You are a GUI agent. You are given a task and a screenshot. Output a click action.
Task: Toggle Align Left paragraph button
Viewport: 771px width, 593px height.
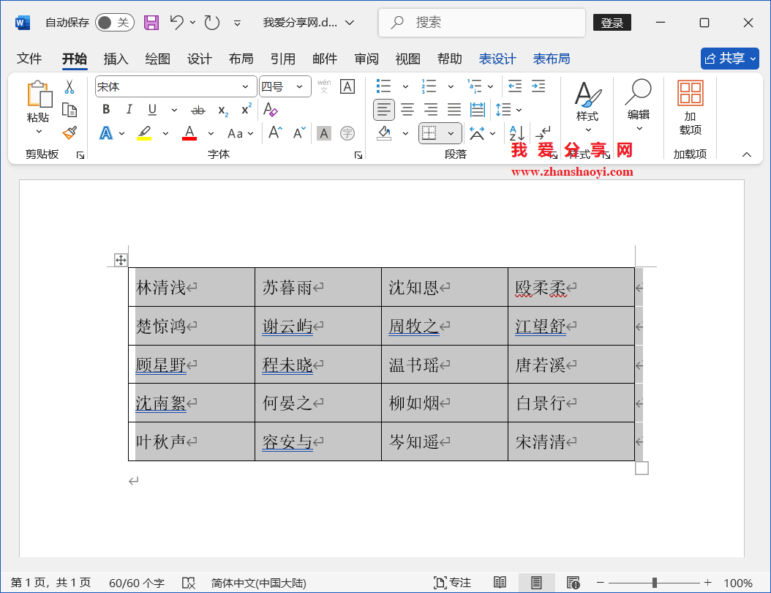click(x=384, y=110)
